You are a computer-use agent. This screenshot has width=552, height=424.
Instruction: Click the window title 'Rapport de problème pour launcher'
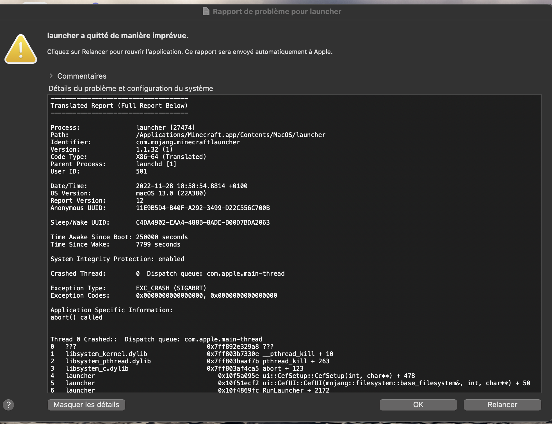(x=277, y=12)
